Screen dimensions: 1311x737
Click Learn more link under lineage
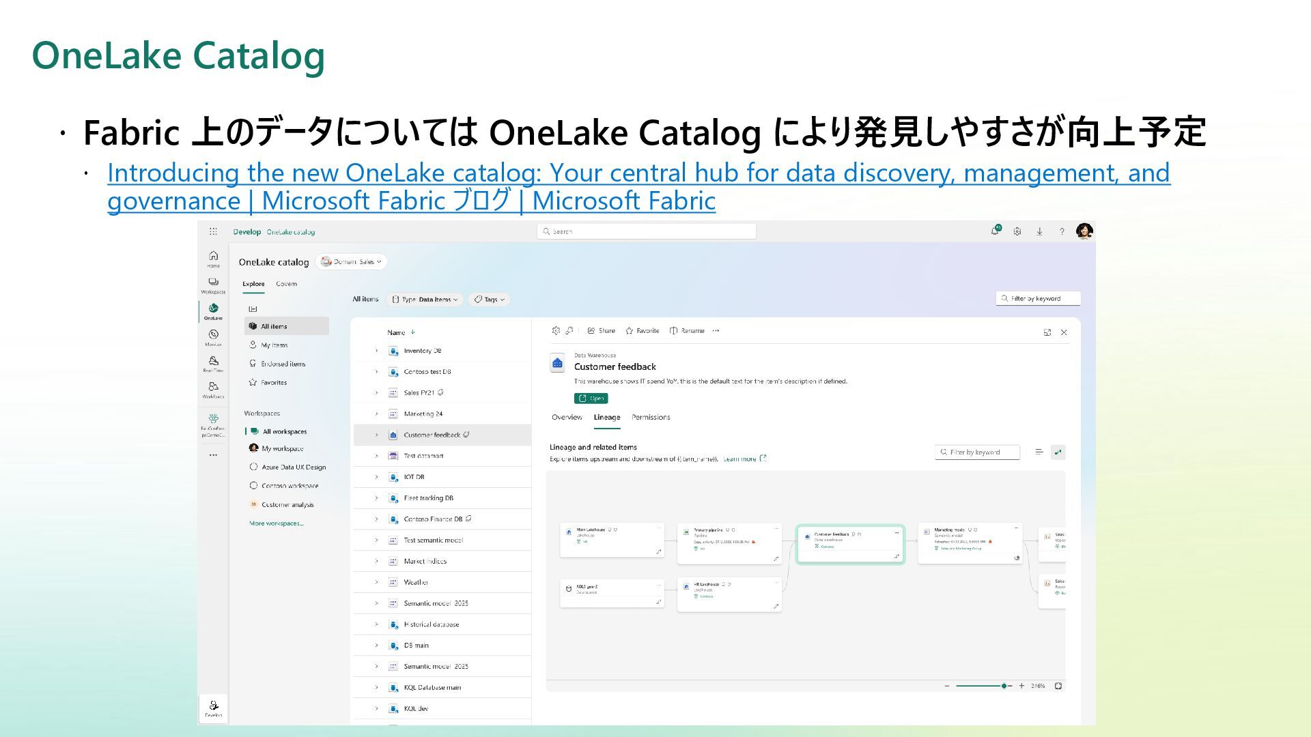[744, 459]
